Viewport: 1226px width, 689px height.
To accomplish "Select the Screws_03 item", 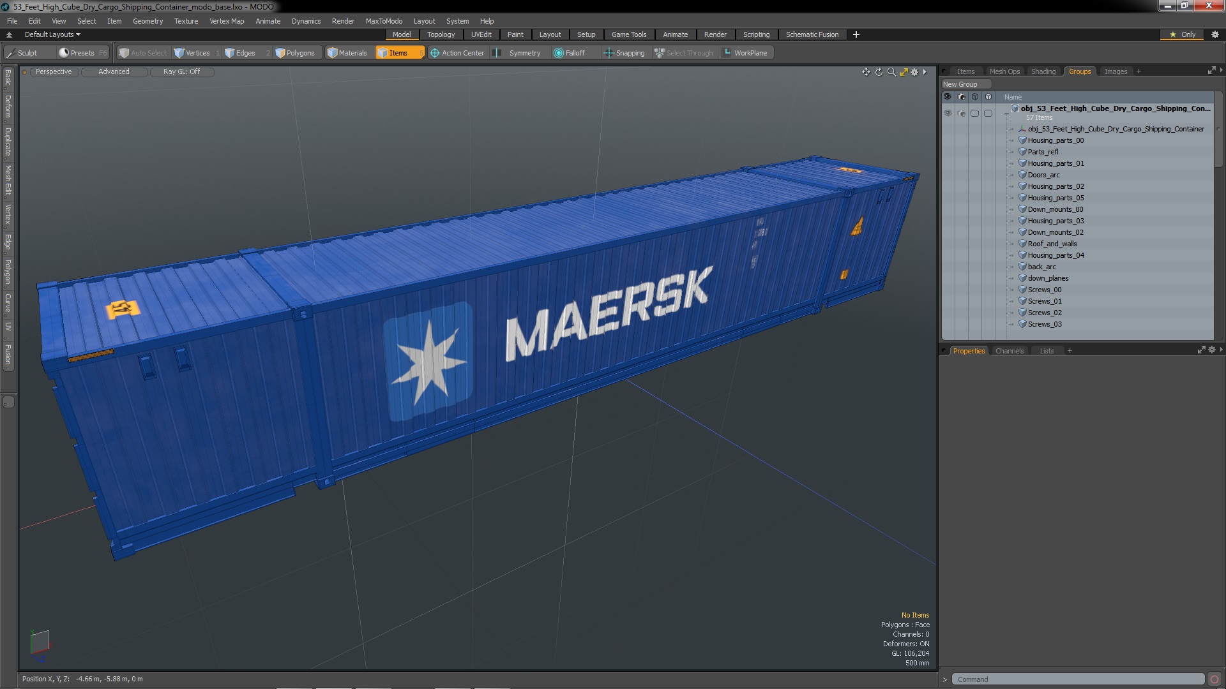I will click(x=1045, y=324).
